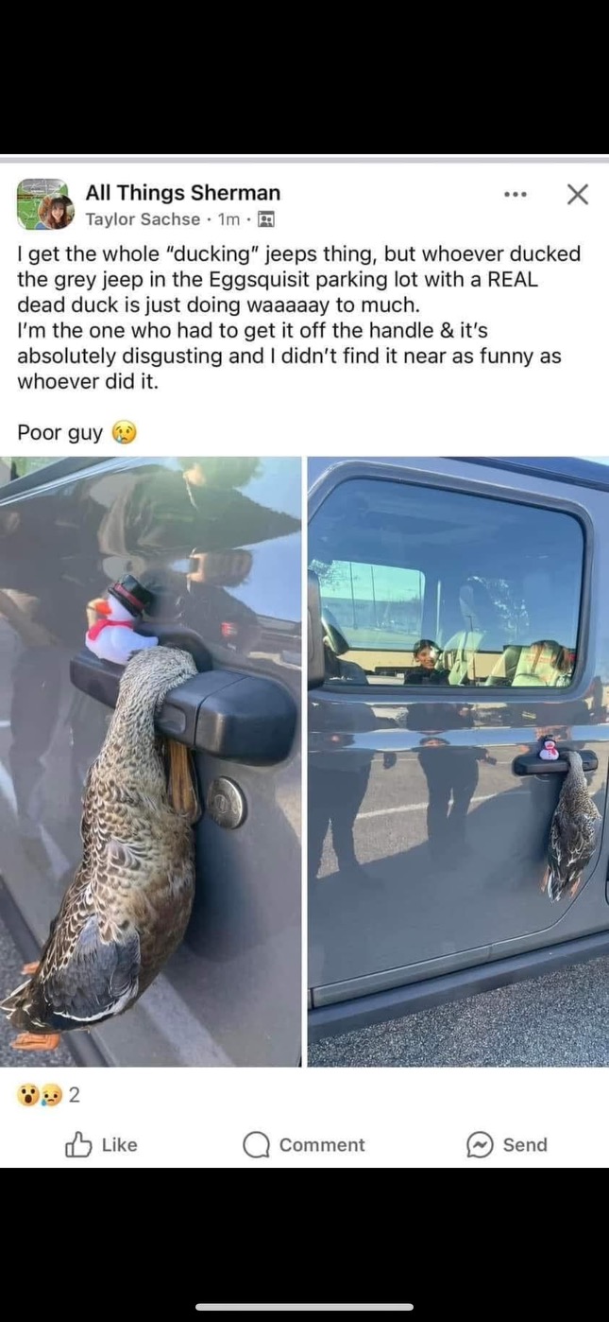Screen dimensions: 609x1322
Task: Click the 1m post timestamp
Action: pyautogui.click(x=228, y=219)
